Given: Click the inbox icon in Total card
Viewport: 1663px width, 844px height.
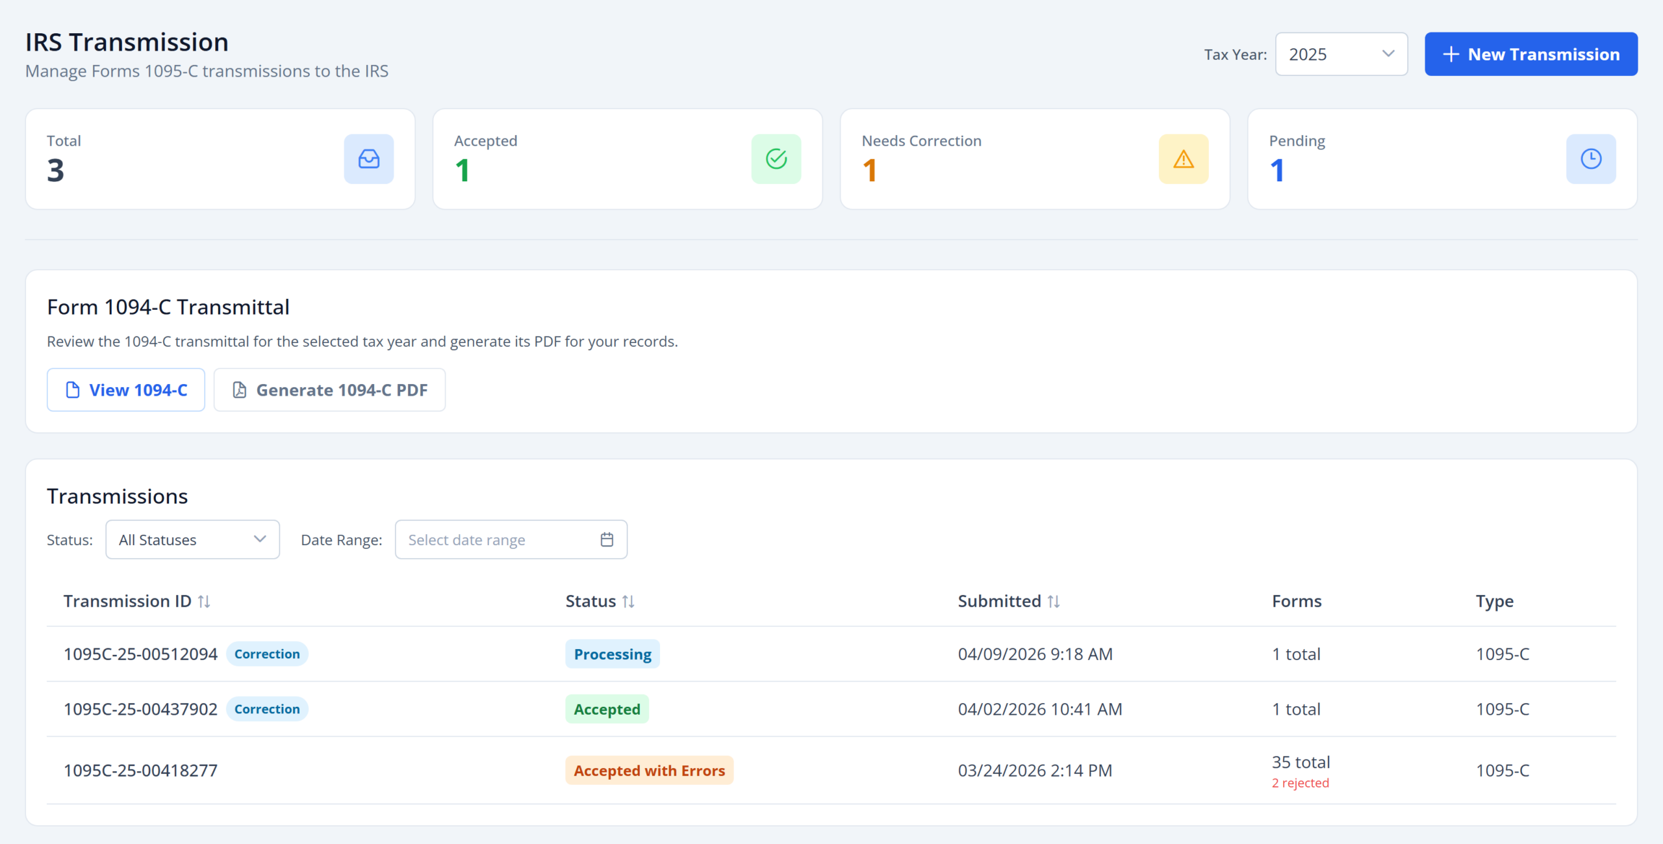Looking at the screenshot, I should point(368,159).
